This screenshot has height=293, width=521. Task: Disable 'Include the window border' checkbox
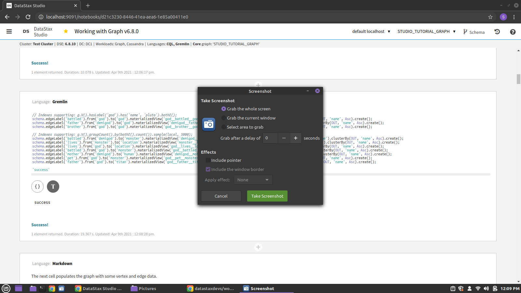tap(208, 169)
